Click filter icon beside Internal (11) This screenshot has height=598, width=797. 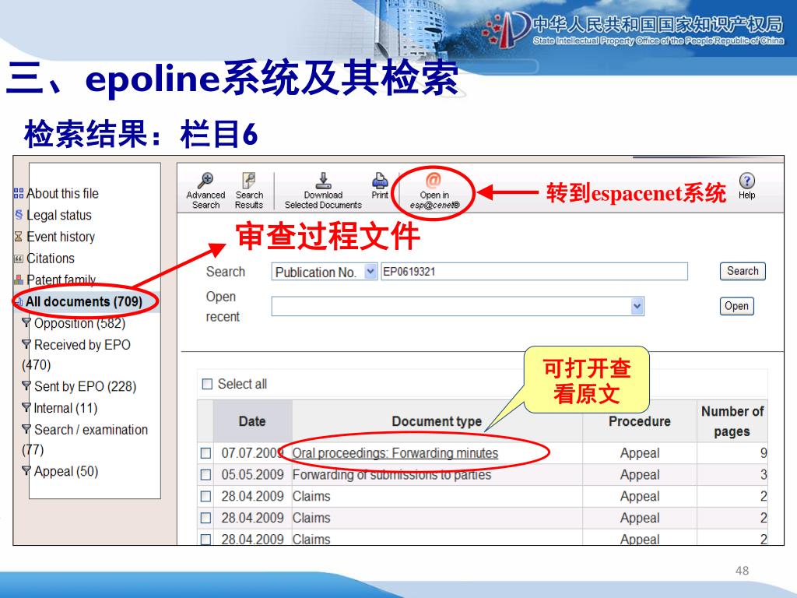coord(26,407)
